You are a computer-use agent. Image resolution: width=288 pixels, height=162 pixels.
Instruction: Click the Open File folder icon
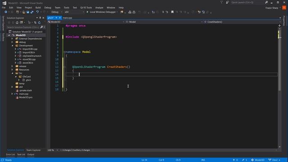(24, 12)
